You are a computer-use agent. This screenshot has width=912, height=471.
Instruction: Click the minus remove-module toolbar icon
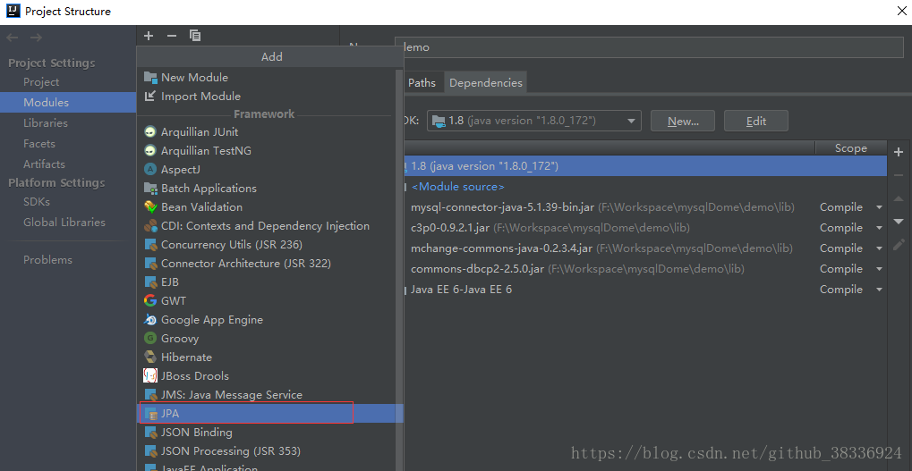pyautogui.click(x=172, y=36)
